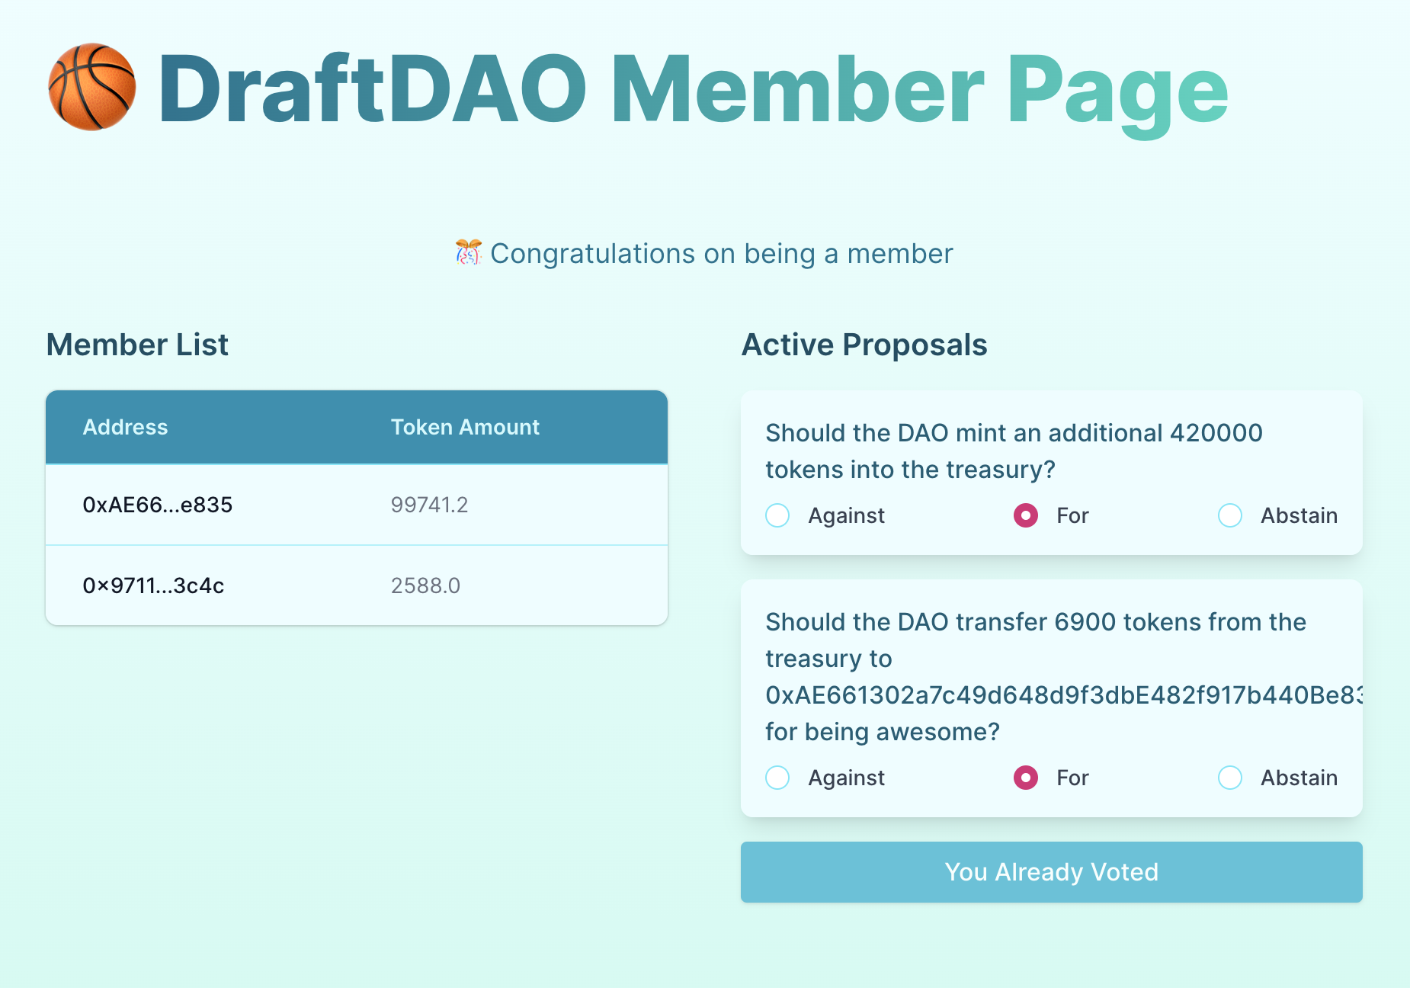Click the Token Amount column header
The height and width of the screenshot is (988, 1410).
(465, 427)
